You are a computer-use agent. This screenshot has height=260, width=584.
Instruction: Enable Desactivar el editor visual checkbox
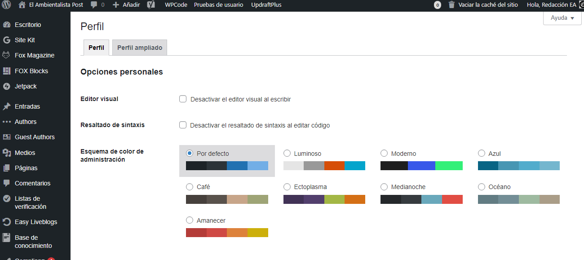(183, 99)
